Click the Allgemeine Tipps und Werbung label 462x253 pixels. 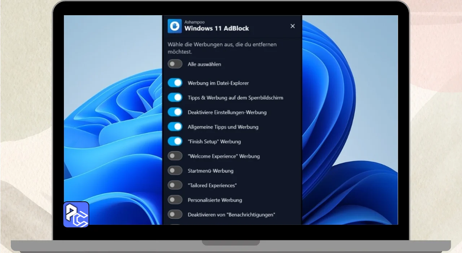click(x=223, y=127)
